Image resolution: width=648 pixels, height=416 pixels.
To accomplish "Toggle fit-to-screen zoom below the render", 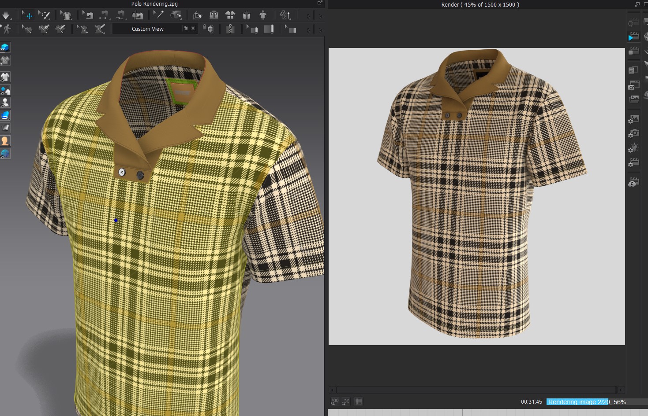I will [345, 401].
